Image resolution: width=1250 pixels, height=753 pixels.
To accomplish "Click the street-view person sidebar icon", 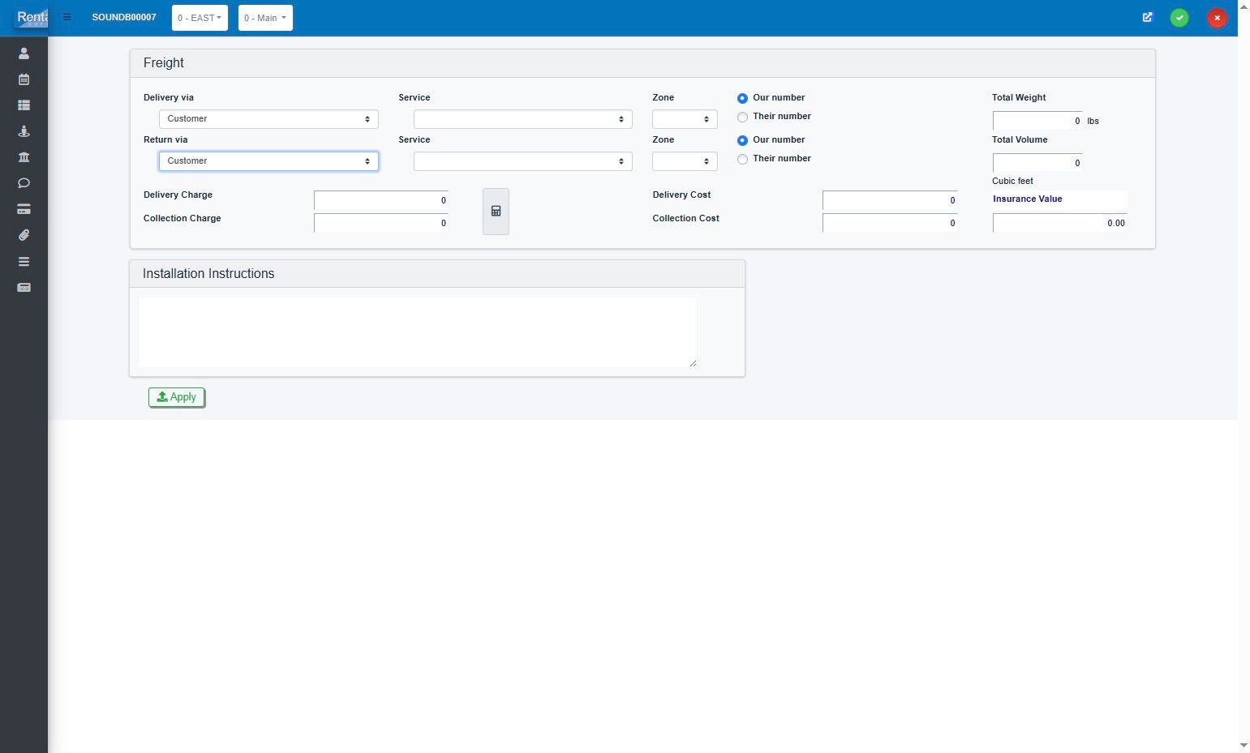I will tap(24, 131).
